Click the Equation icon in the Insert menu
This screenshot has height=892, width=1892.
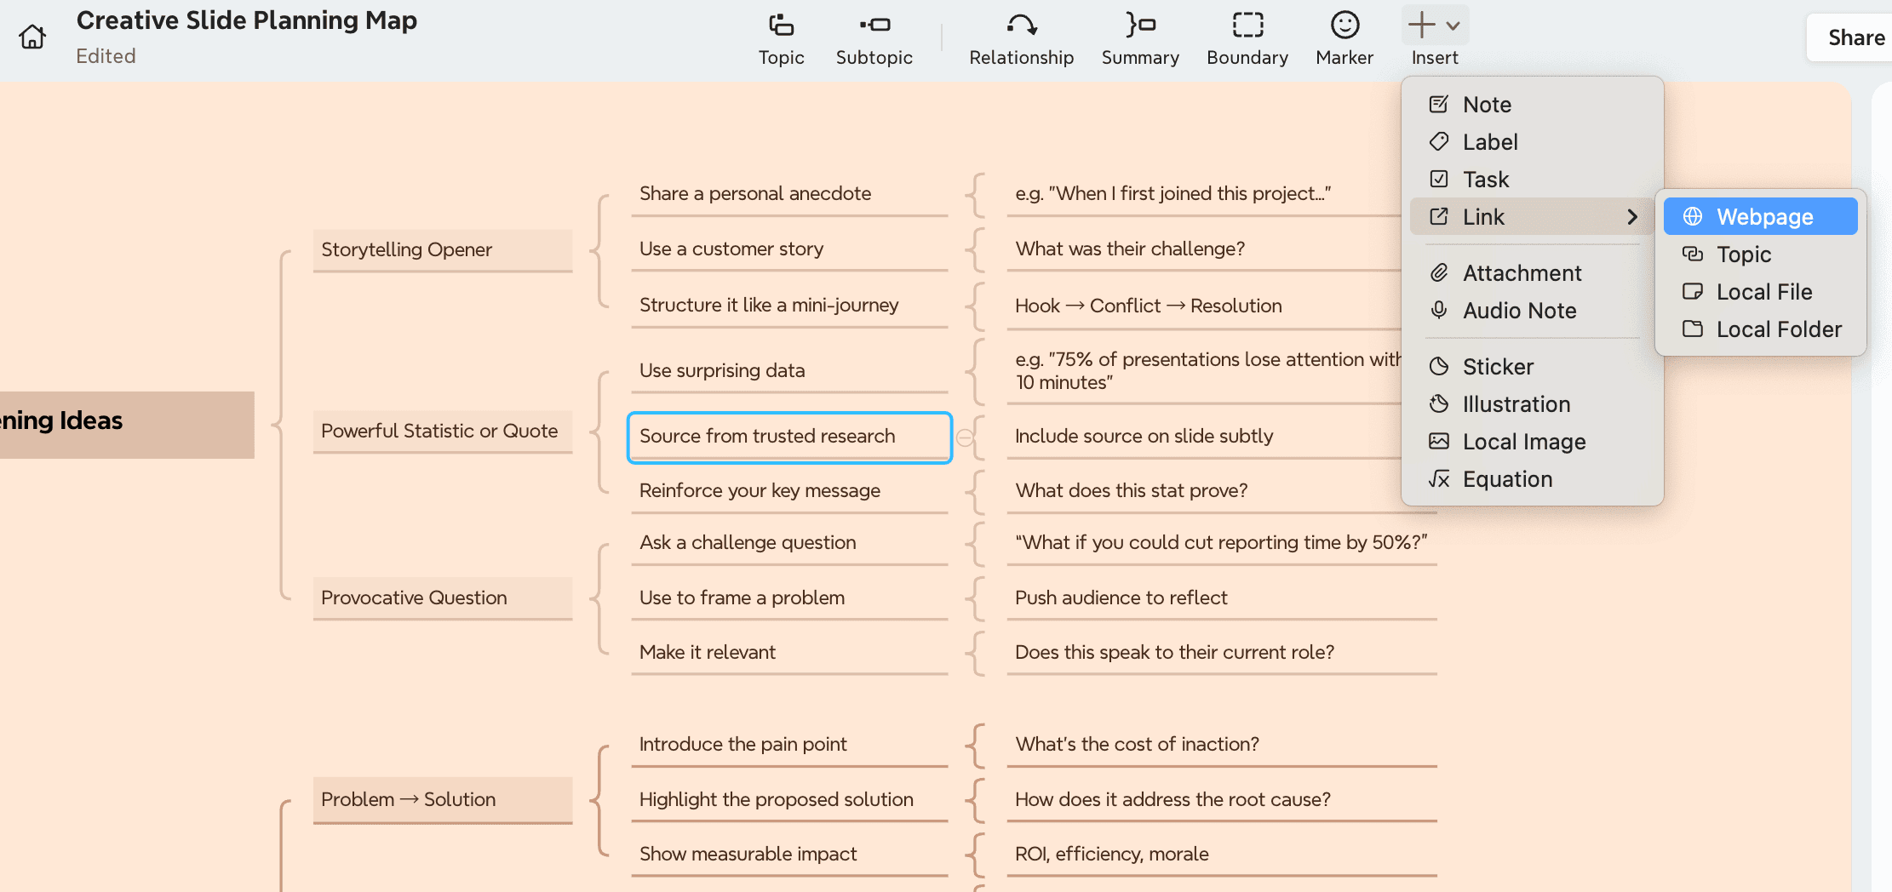(x=1439, y=478)
